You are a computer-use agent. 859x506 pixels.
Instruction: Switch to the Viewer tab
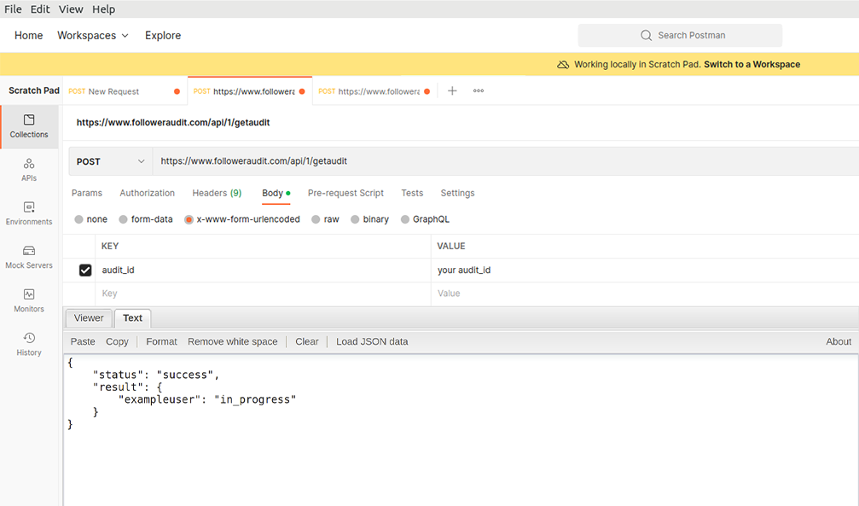89,318
